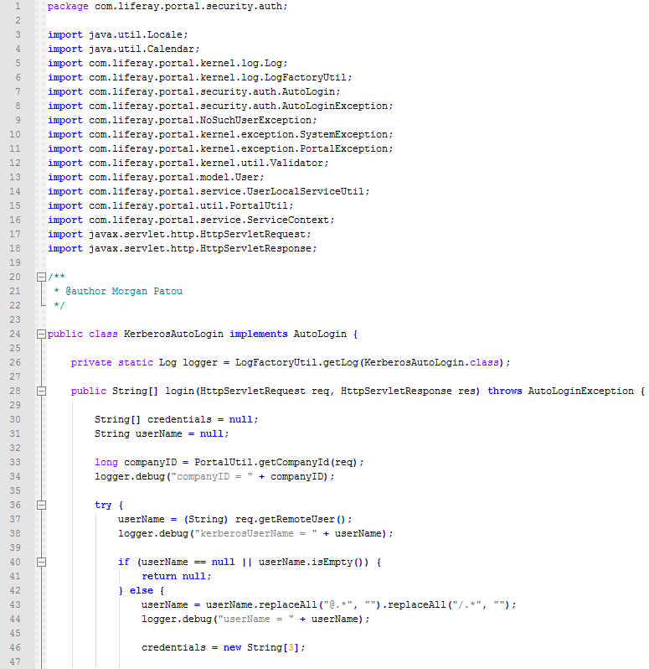Click 'java.util.Locale' import text
649x669 pixels.
pos(136,35)
